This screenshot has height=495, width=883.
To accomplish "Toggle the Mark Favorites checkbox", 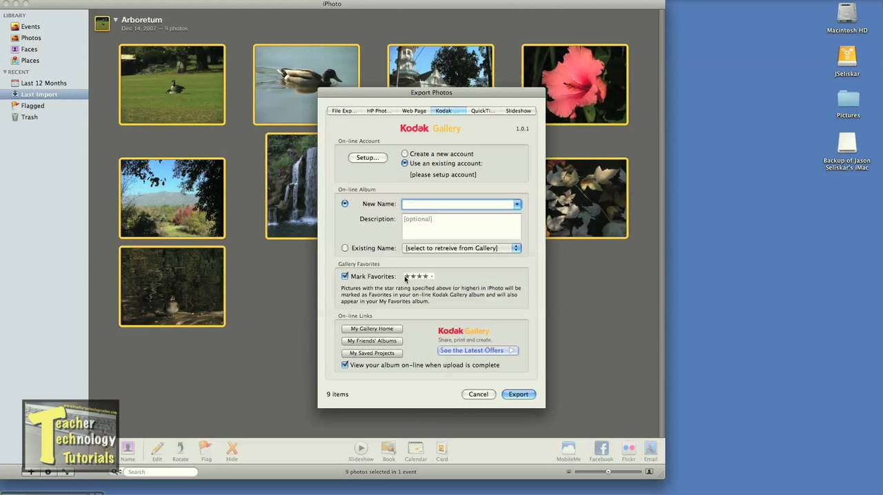I will [x=345, y=276].
